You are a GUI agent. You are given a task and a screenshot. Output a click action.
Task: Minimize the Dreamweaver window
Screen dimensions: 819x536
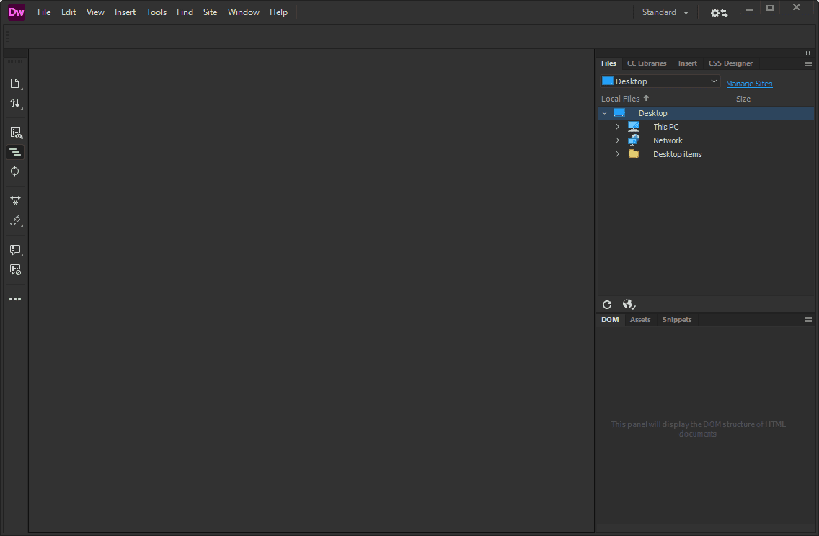tap(750, 9)
